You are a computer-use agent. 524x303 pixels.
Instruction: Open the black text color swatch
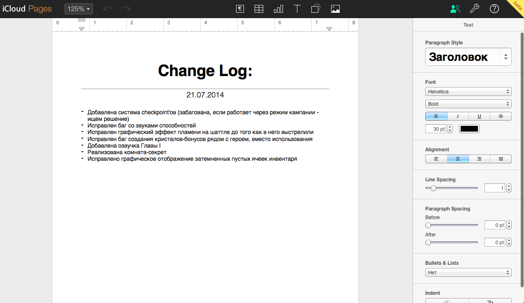[469, 129]
